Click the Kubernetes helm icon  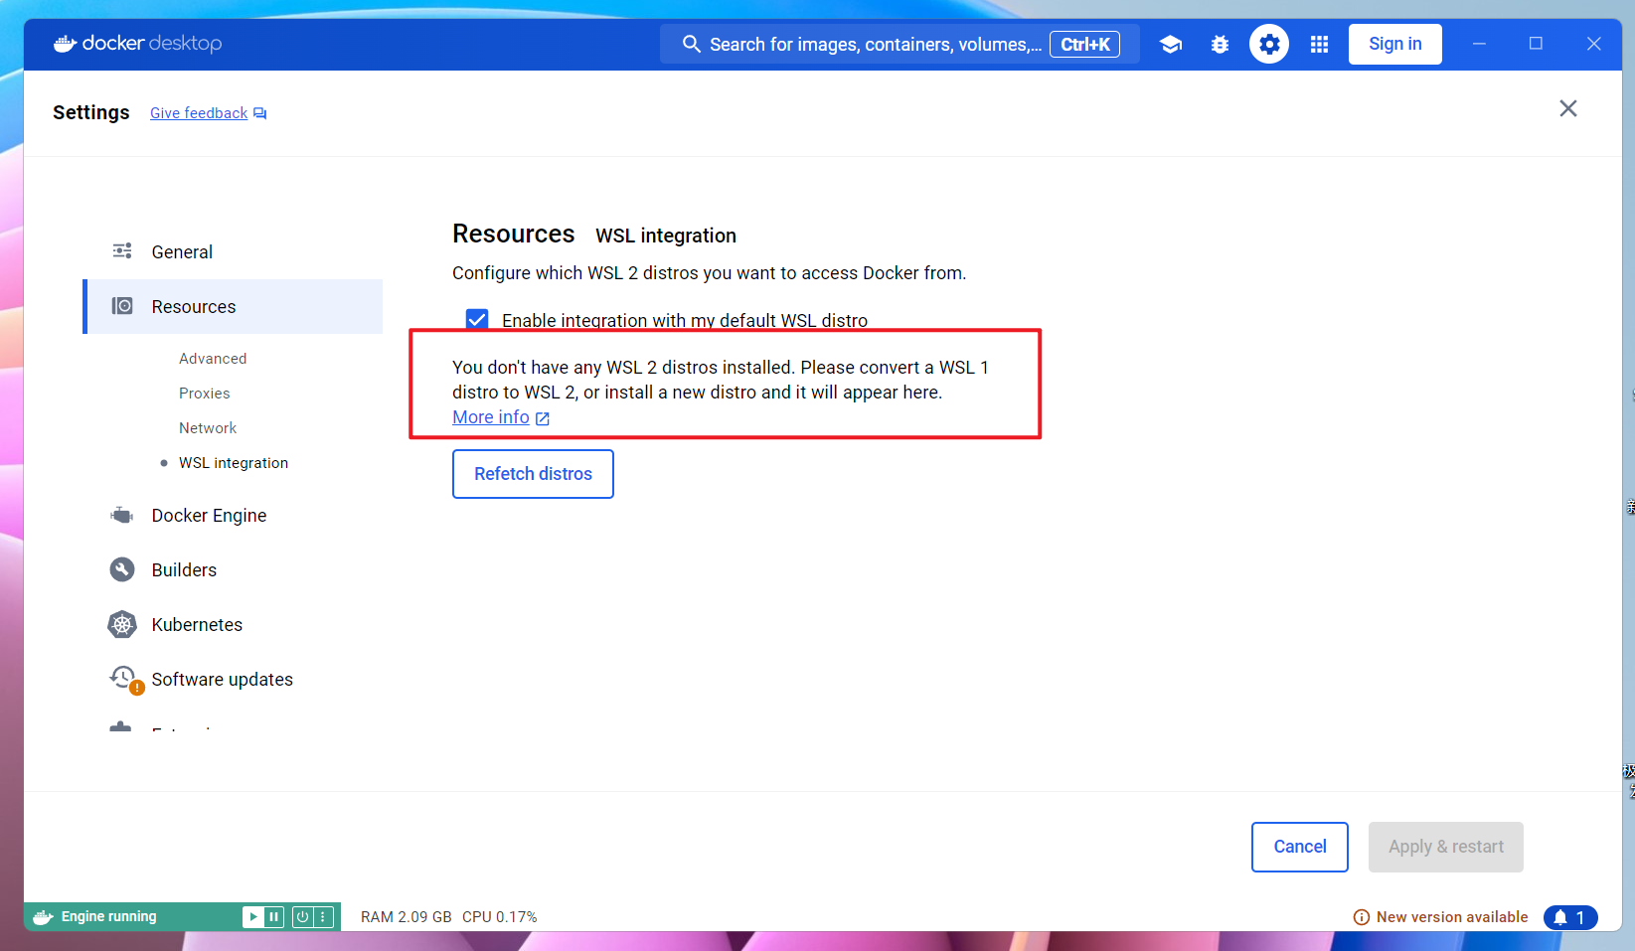(122, 624)
